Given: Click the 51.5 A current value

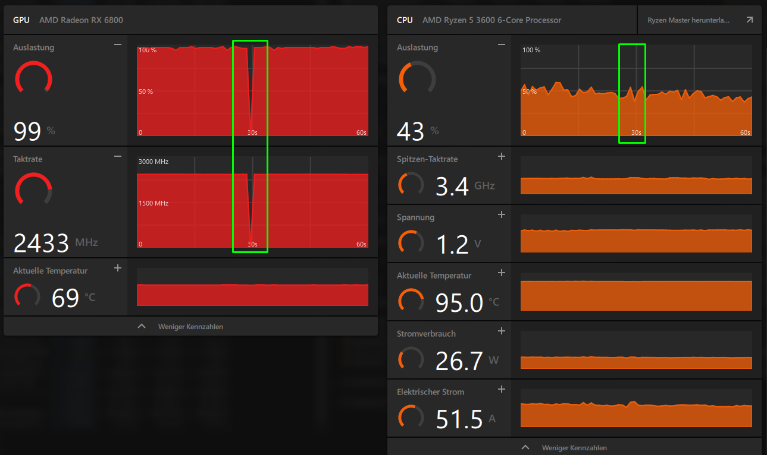Looking at the screenshot, I should pos(466,419).
